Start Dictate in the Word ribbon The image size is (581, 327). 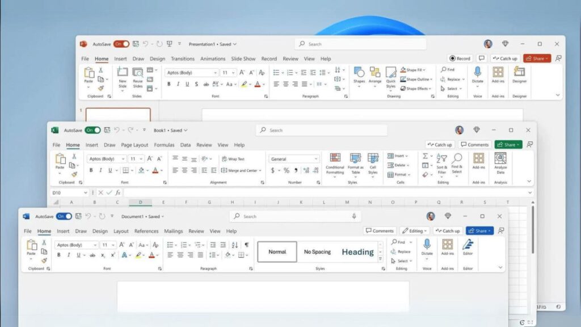(x=427, y=250)
